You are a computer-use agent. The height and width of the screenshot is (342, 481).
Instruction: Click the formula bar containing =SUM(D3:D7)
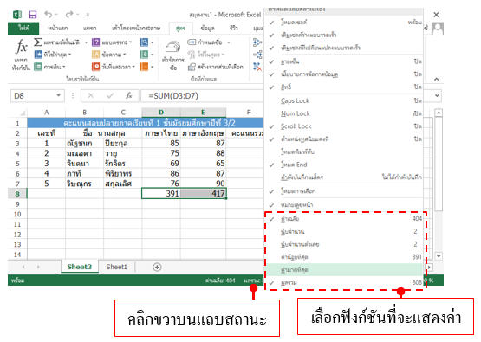coord(202,96)
